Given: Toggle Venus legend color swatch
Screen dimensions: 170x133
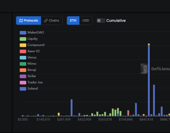Looking at the screenshot, I should point(23,58).
